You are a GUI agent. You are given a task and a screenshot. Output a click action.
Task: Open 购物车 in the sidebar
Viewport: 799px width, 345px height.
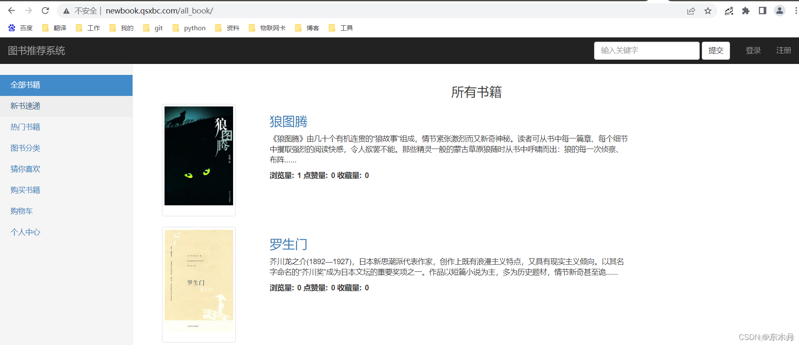pyautogui.click(x=66, y=211)
